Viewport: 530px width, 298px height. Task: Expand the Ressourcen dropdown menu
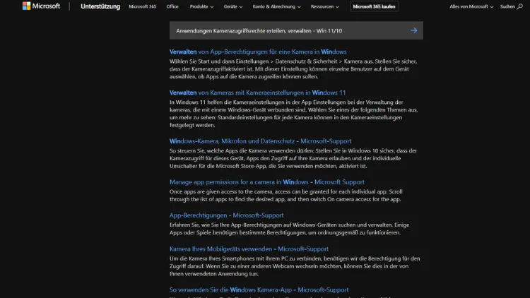point(326,6)
